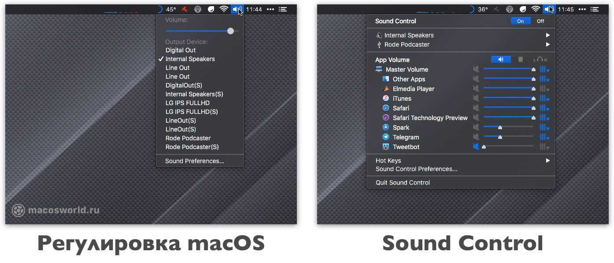Click the Spark volume slider knob

[500, 128]
